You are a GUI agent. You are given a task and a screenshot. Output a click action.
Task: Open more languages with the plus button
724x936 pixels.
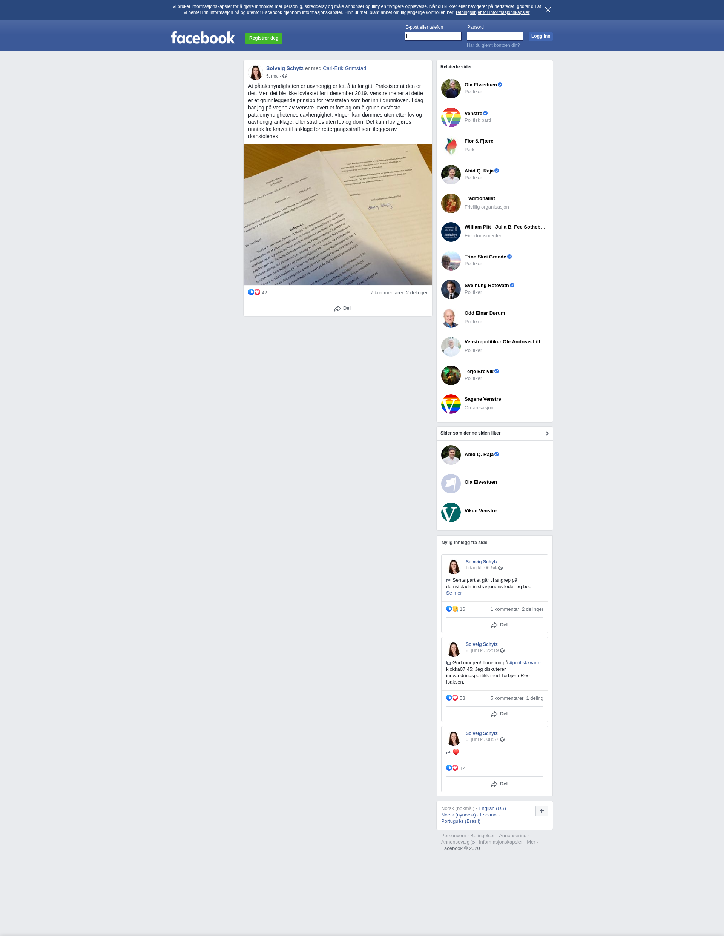tap(541, 811)
